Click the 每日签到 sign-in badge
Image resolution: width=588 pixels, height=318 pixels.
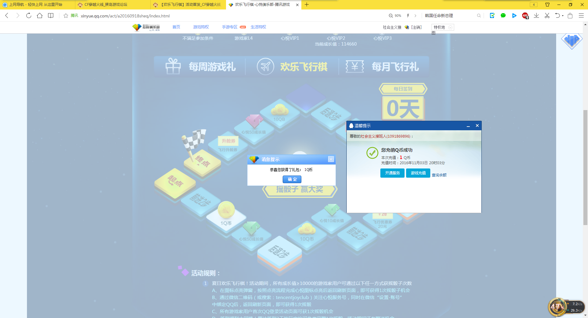(x=403, y=89)
